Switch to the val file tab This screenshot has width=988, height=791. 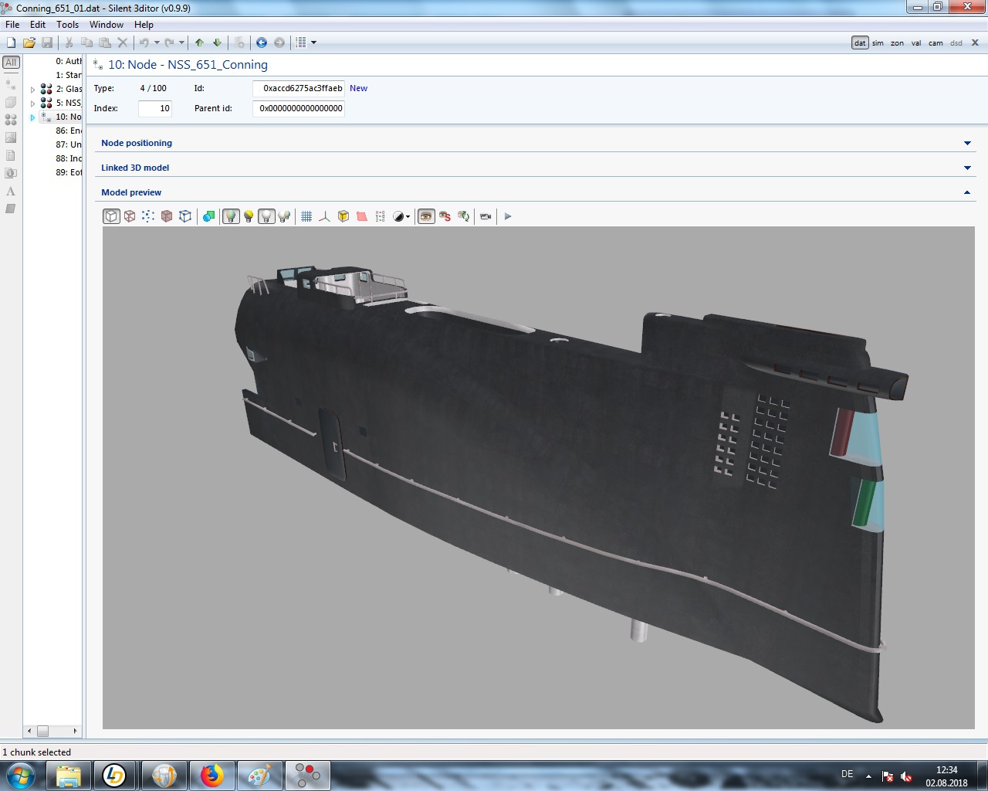[x=916, y=43]
